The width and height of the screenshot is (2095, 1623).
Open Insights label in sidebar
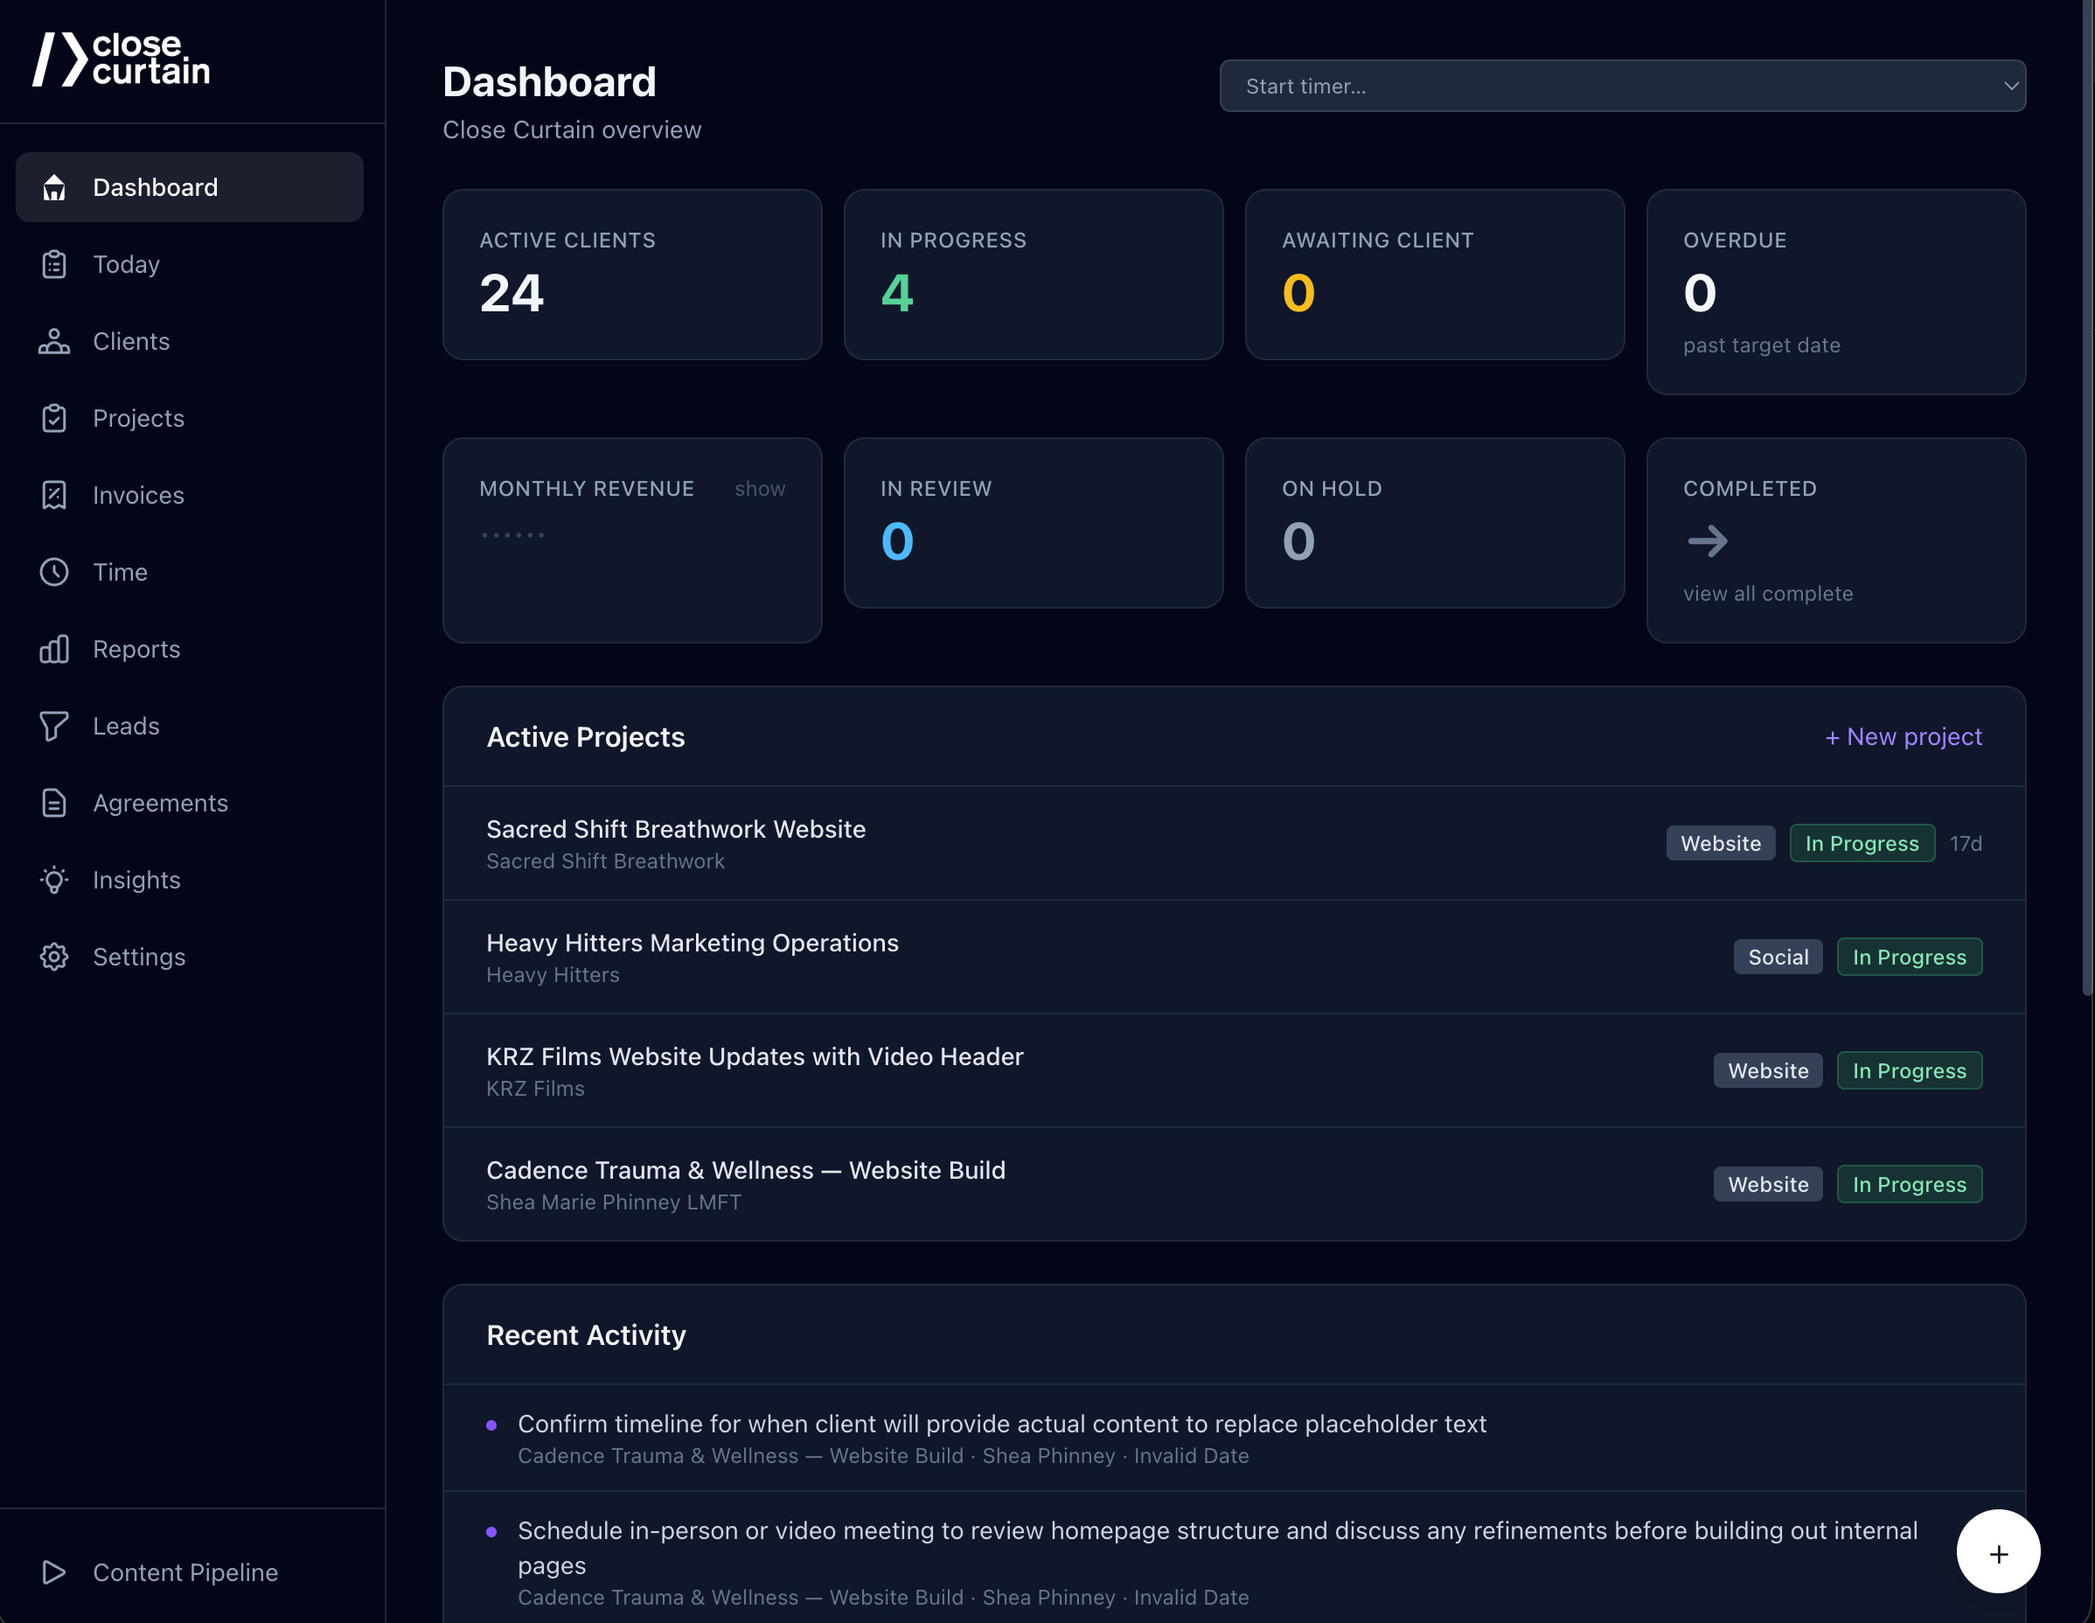point(137,880)
